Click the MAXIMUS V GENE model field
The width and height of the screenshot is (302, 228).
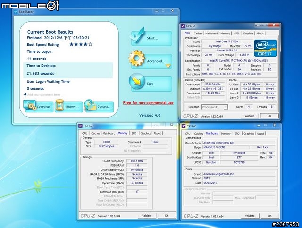pyautogui.click(x=226, y=147)
